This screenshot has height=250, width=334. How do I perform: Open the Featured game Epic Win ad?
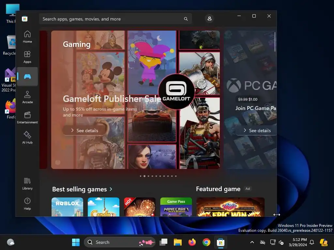pyautogui.click(x=230, y=207)
